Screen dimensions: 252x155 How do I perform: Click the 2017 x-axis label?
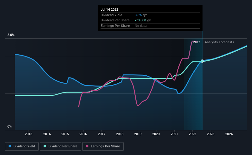(x=102, y=134)
